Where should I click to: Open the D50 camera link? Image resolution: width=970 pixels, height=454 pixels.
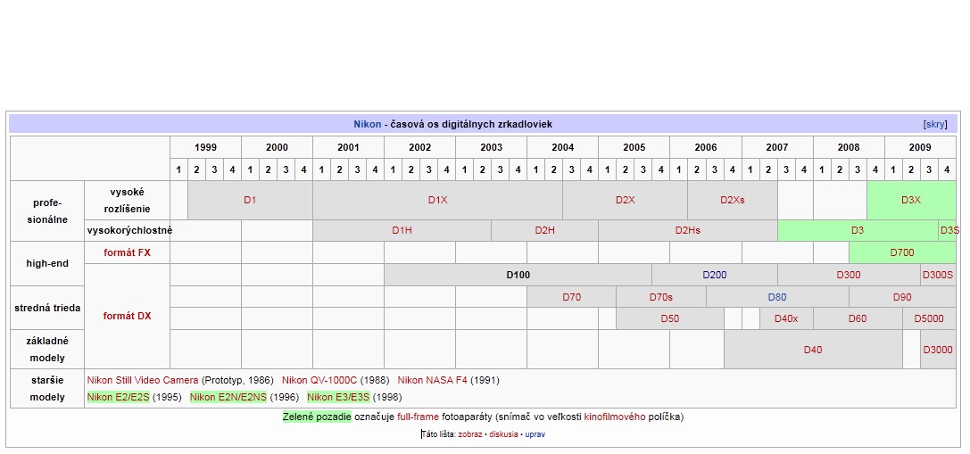click(670, 318)
